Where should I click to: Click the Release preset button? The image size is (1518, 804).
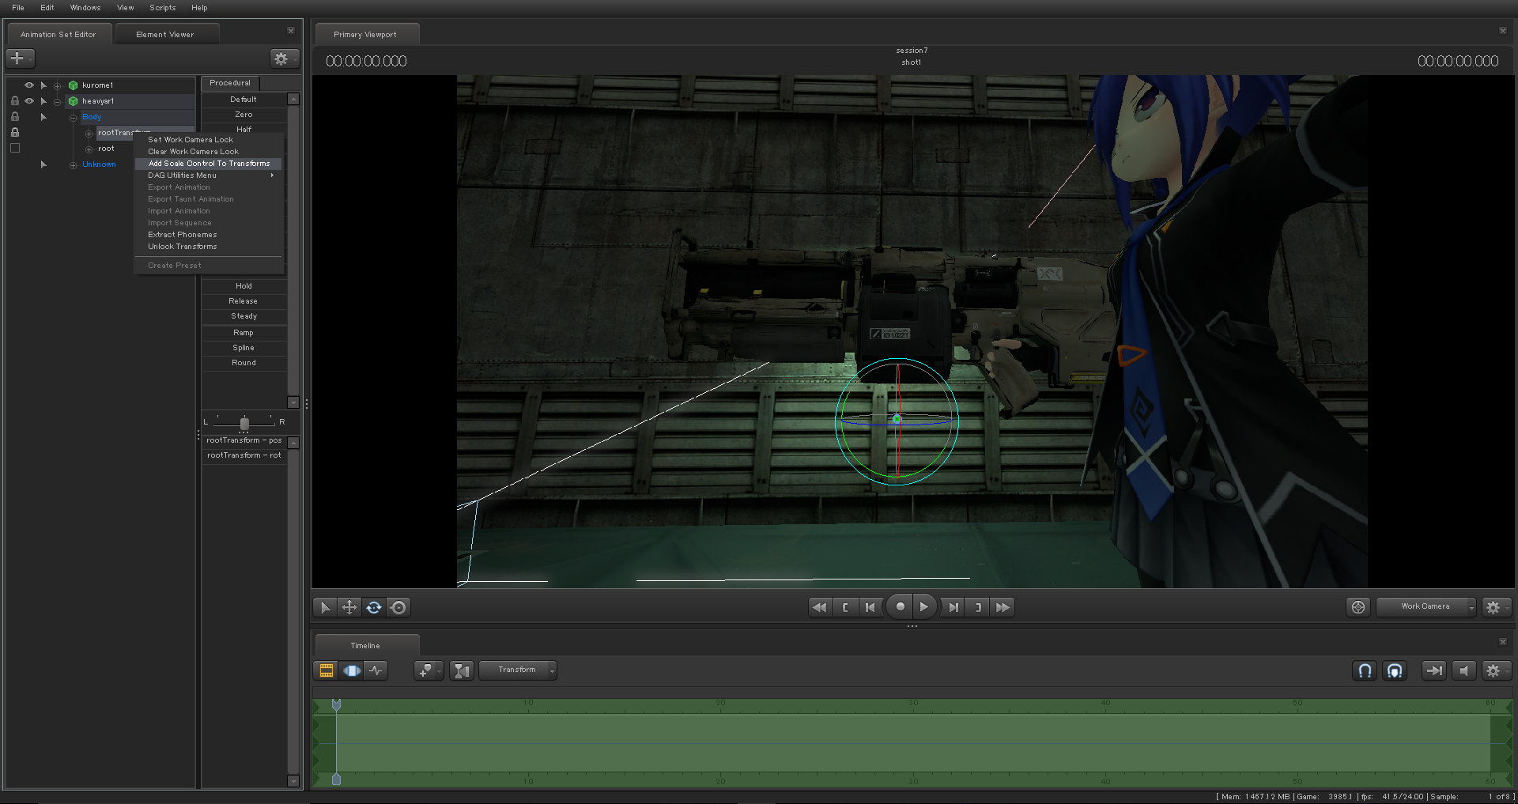(244, 301)
